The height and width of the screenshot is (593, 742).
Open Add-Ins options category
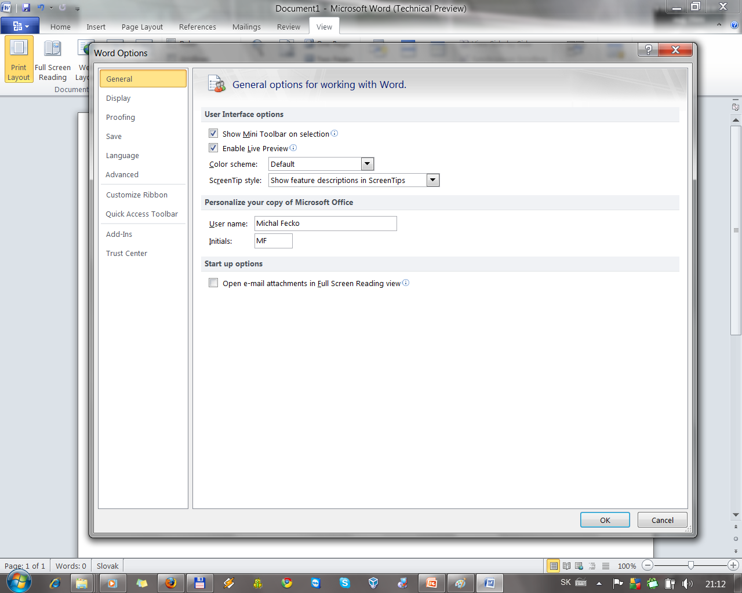[143, 234]
